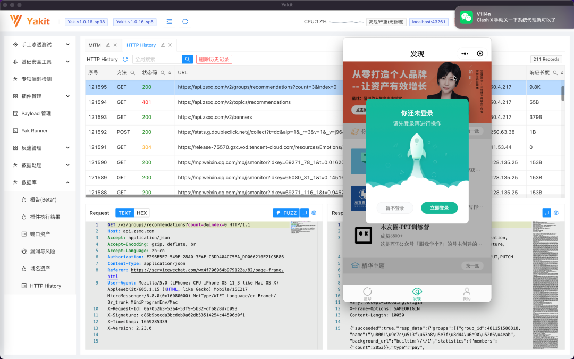
Task: Toggle line wrap in the Request panel
Action: coord(305,213)
